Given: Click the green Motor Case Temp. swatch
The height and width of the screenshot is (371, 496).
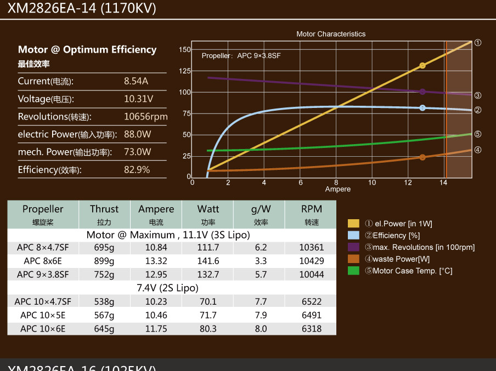Looking at the screenshot, I should [353, 271].
